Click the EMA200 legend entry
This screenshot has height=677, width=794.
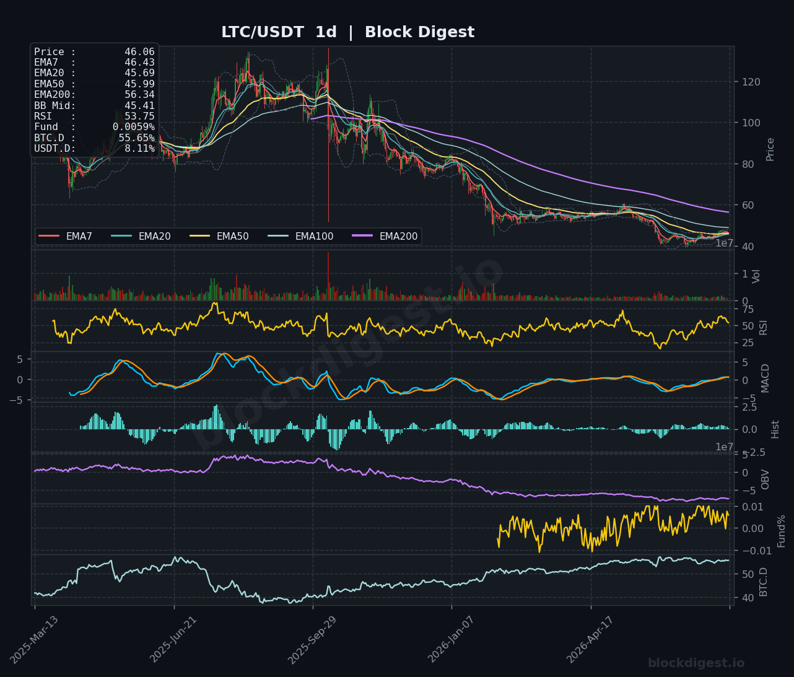click(385, 236)
